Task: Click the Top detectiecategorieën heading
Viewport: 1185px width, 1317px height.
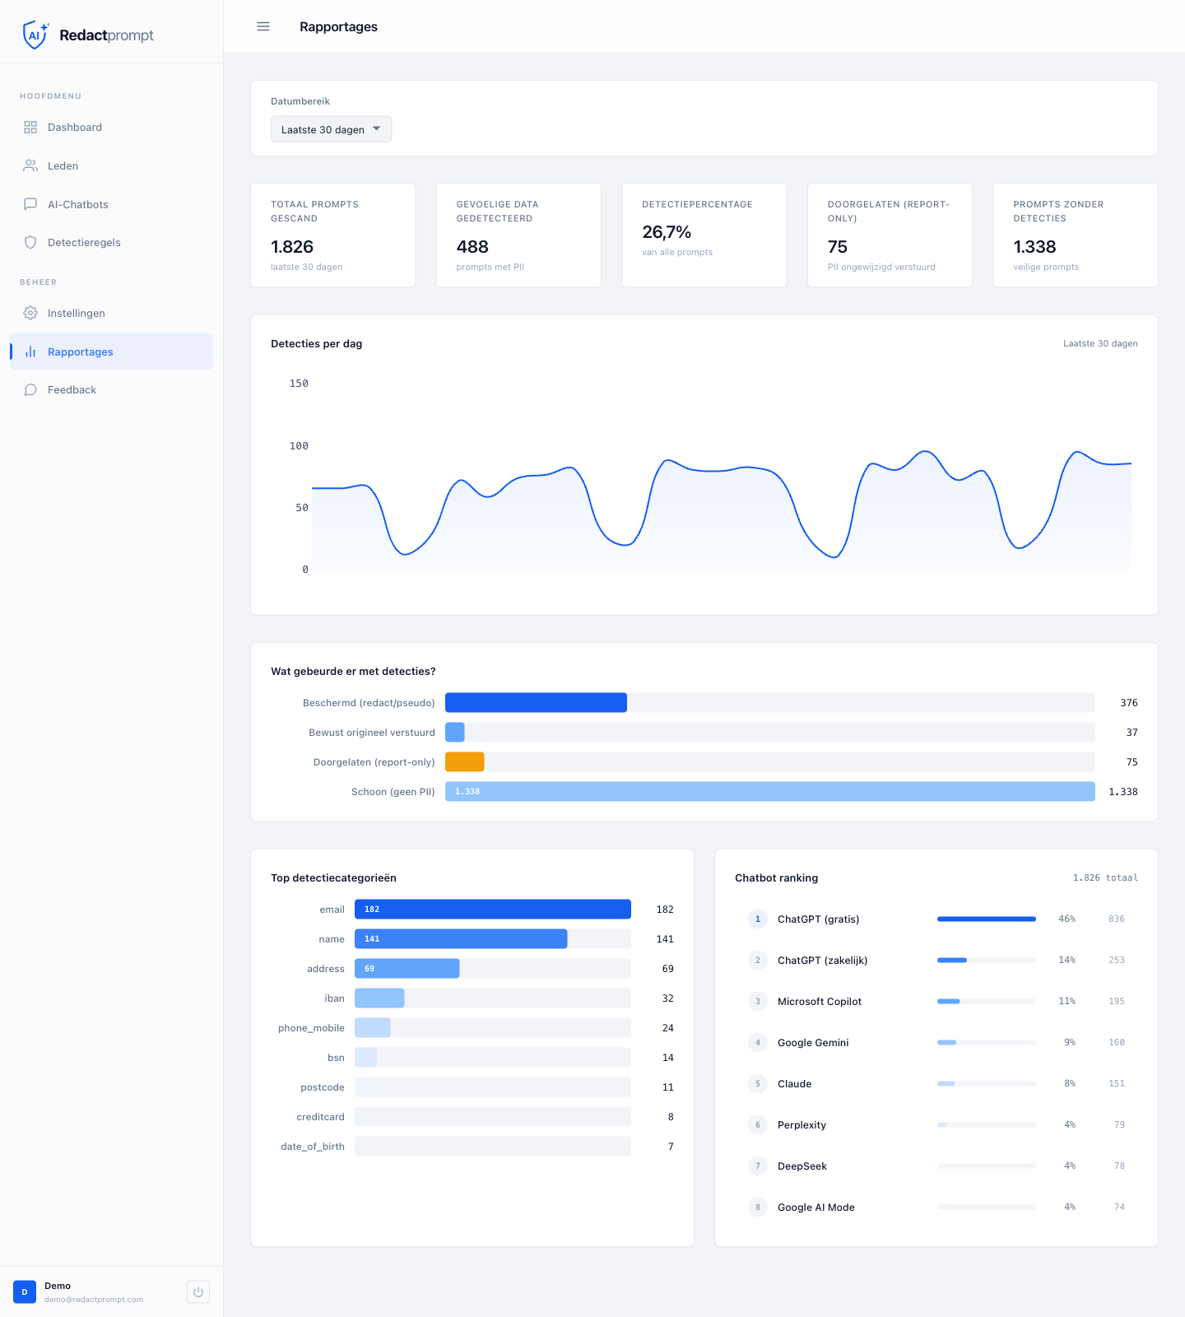Action: pyautogui.click(x=333, y=877)
